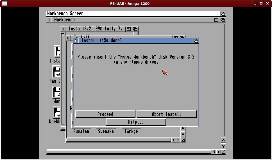Click Install3.2 window zoom gadget
Image resolution: width=272 pixels, height=160 pixels.
pyautogui.click(x=129, y=29)
